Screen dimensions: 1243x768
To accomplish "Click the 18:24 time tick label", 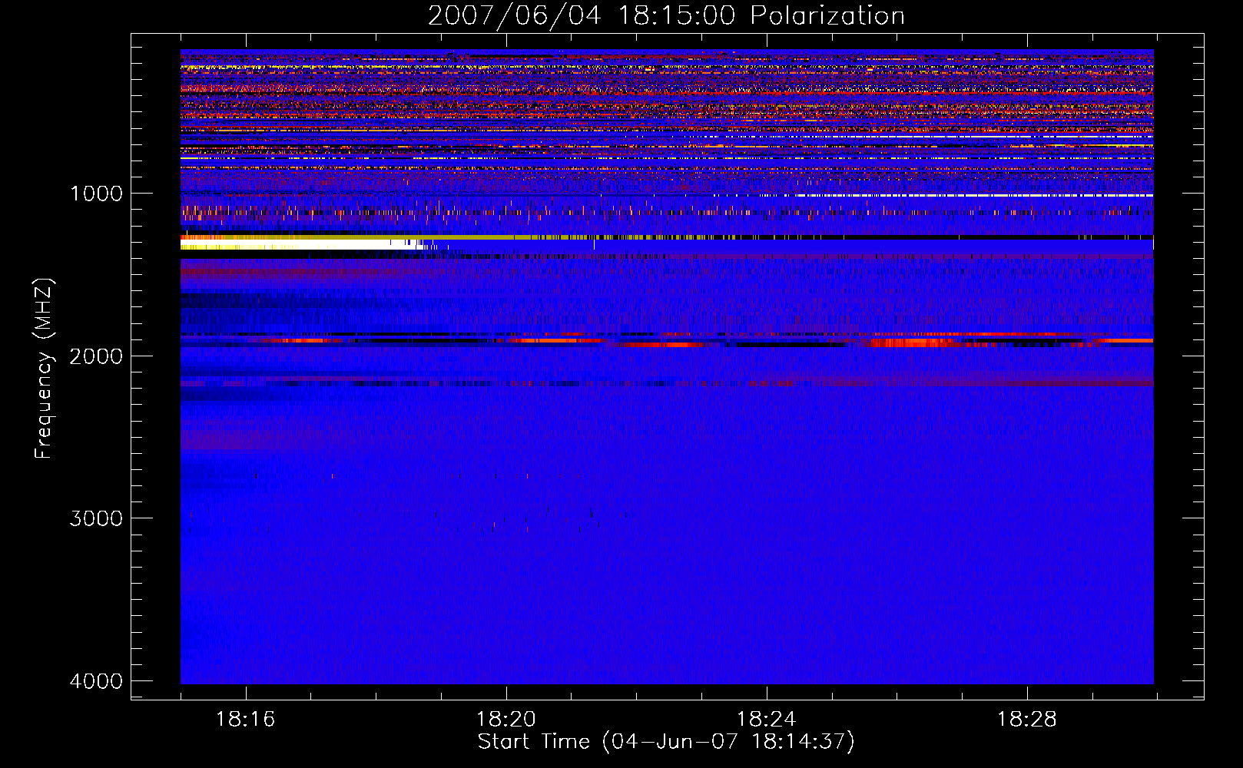I will point(766,720).
